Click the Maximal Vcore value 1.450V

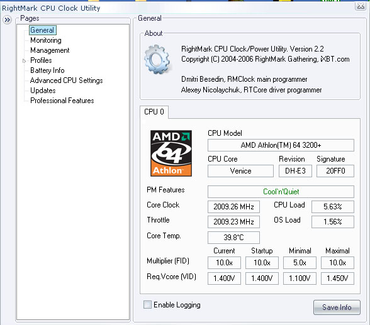[x=337, y=278]
